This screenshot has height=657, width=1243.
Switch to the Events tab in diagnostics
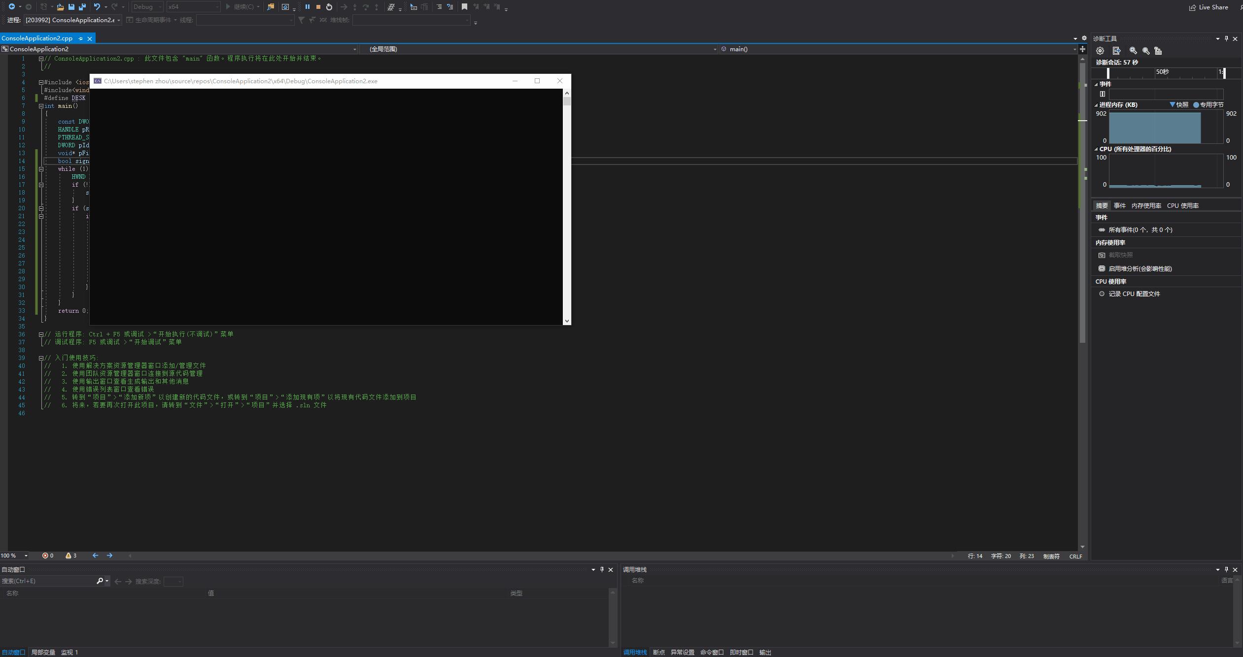(x=1120, y=206)
